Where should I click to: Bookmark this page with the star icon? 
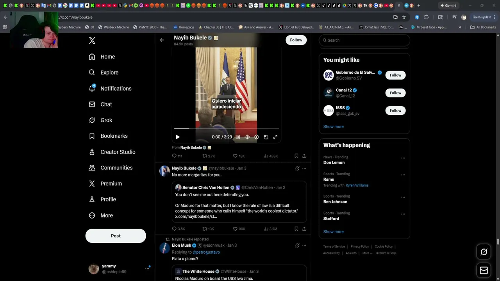404,17
